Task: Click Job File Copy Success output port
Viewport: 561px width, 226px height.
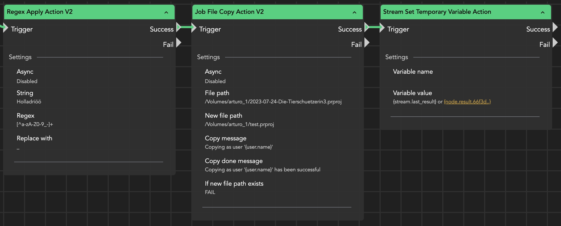Action: tap(367, 27)
